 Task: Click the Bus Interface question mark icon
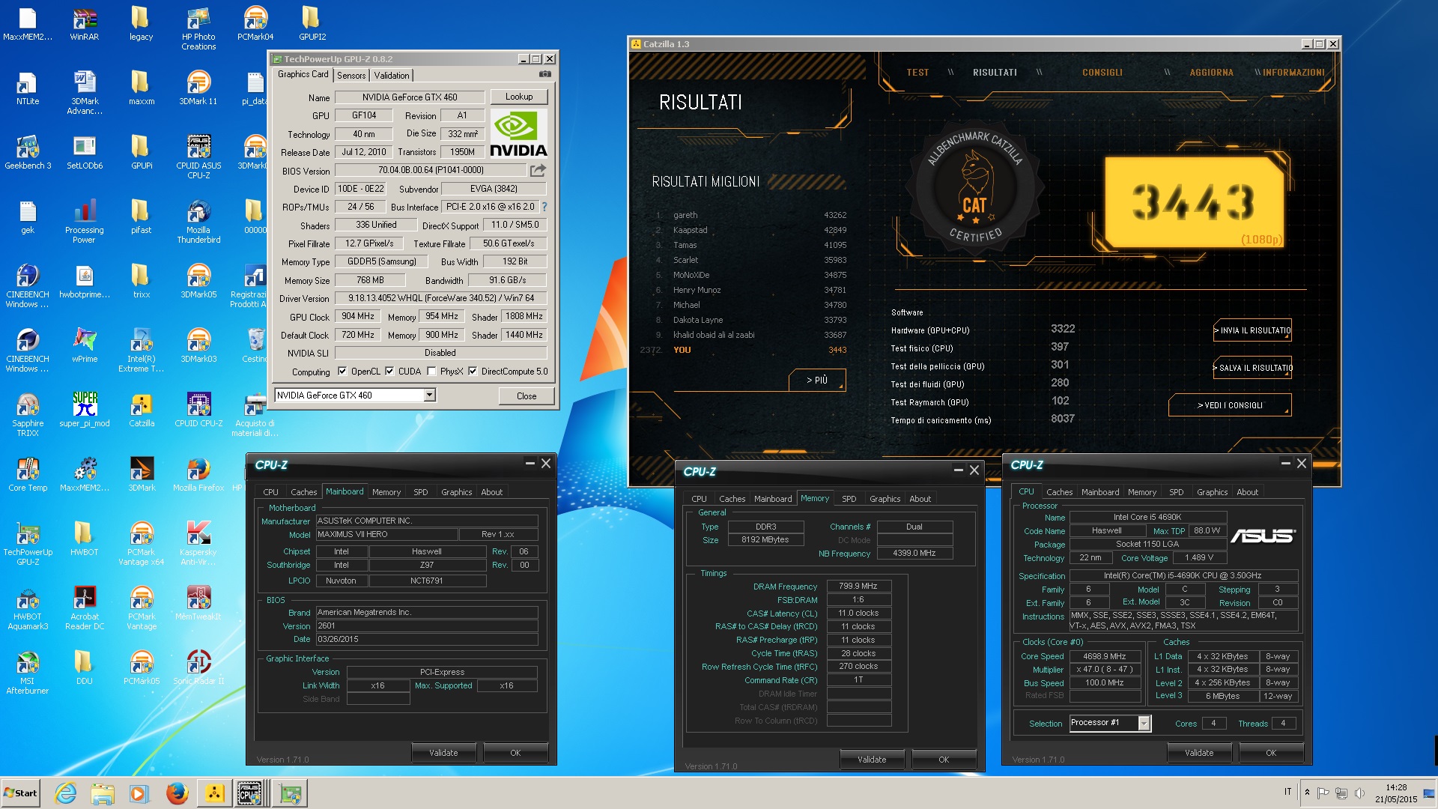point(544,207)
